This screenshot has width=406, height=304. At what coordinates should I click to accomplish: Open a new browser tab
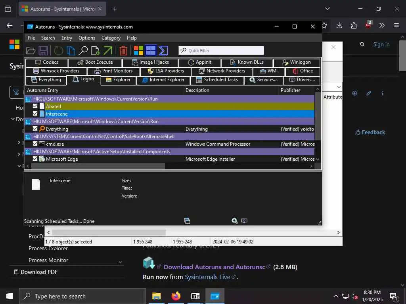[x=115, y=9]
